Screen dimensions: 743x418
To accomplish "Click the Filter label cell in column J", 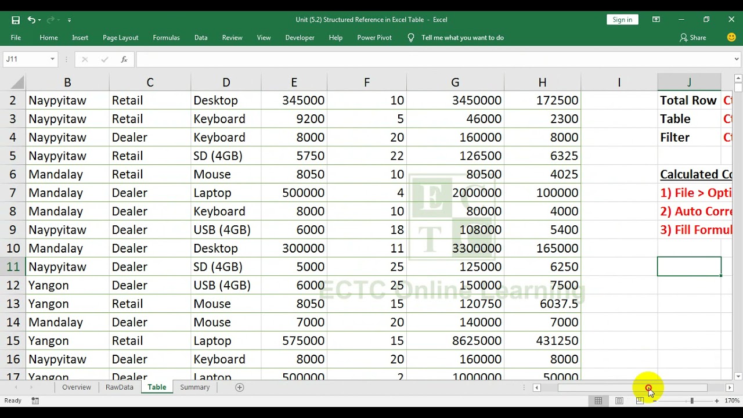I will click(689, 138).
